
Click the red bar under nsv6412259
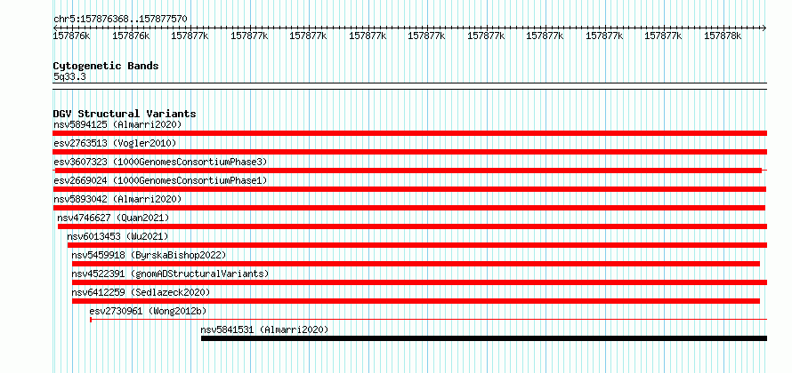pos(416,301)
